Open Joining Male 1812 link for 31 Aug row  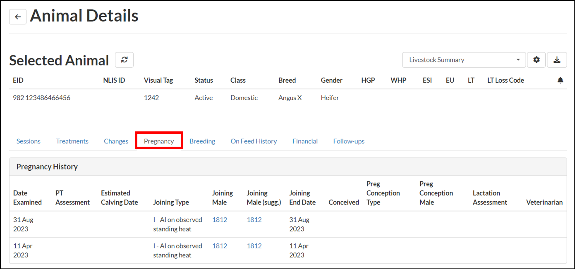coord(220,220)
